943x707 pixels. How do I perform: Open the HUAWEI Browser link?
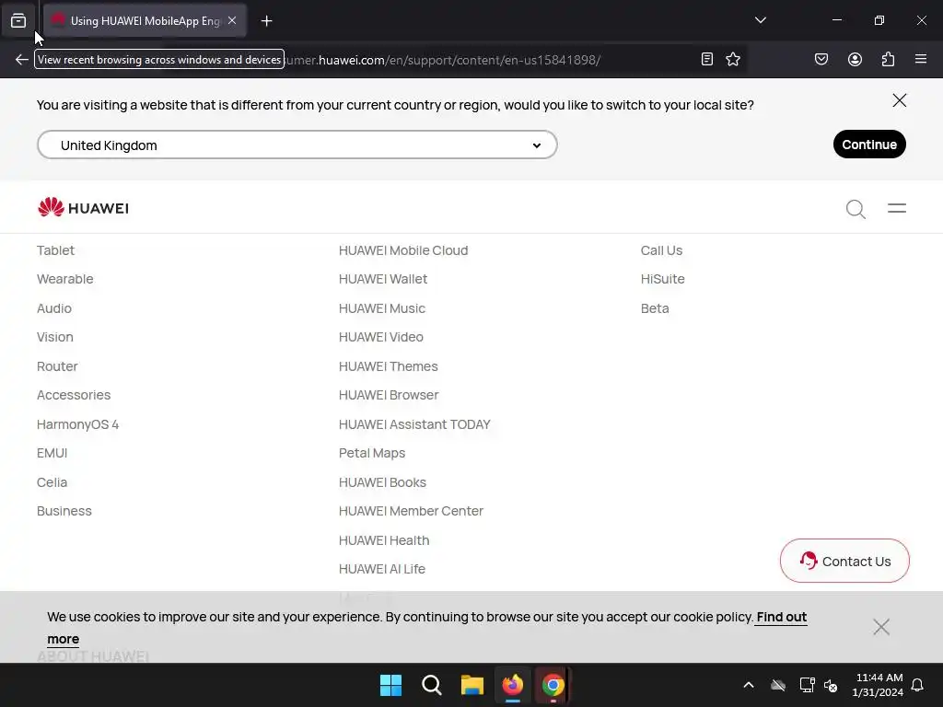(389, 396)
